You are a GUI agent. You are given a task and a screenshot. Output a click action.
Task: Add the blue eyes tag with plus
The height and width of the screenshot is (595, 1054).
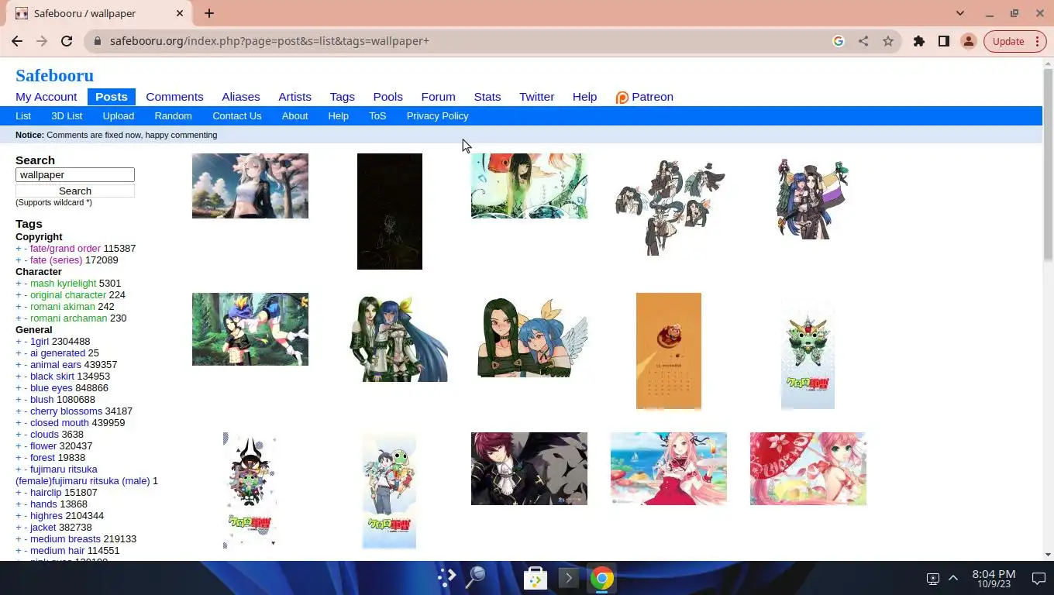(19, 388)
